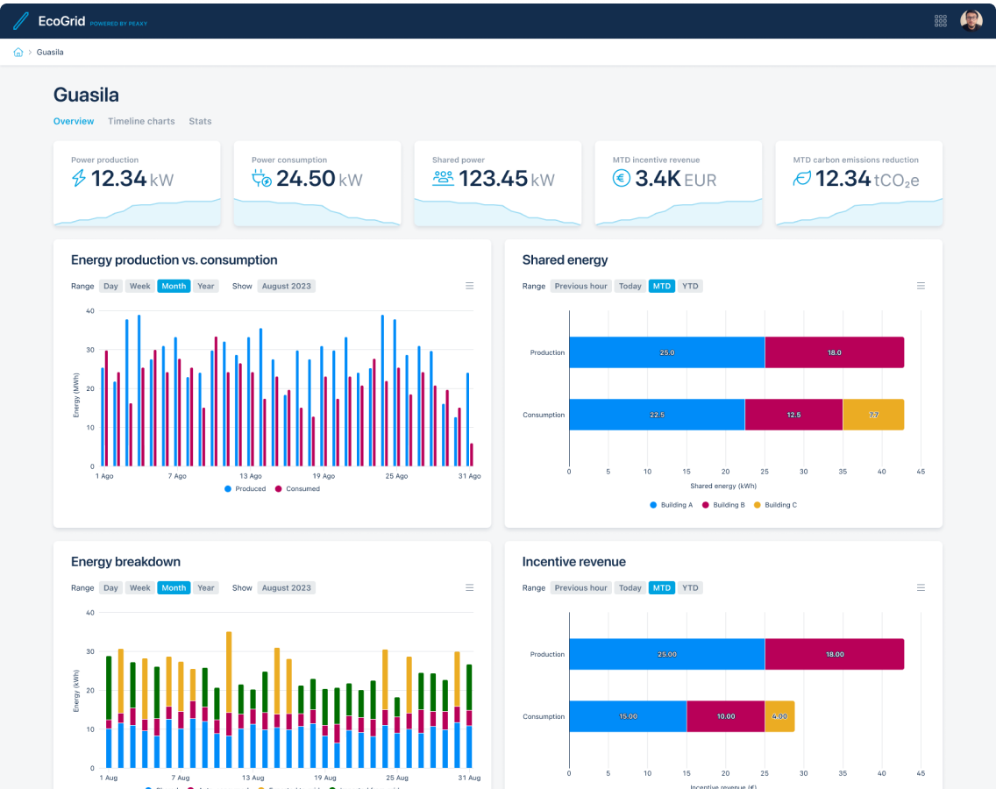Image resolution: width=996 pixels, height=789 pixels.
Task: Click the 12.34 tCO2e emissions value
Action: (x=867, y=179)
